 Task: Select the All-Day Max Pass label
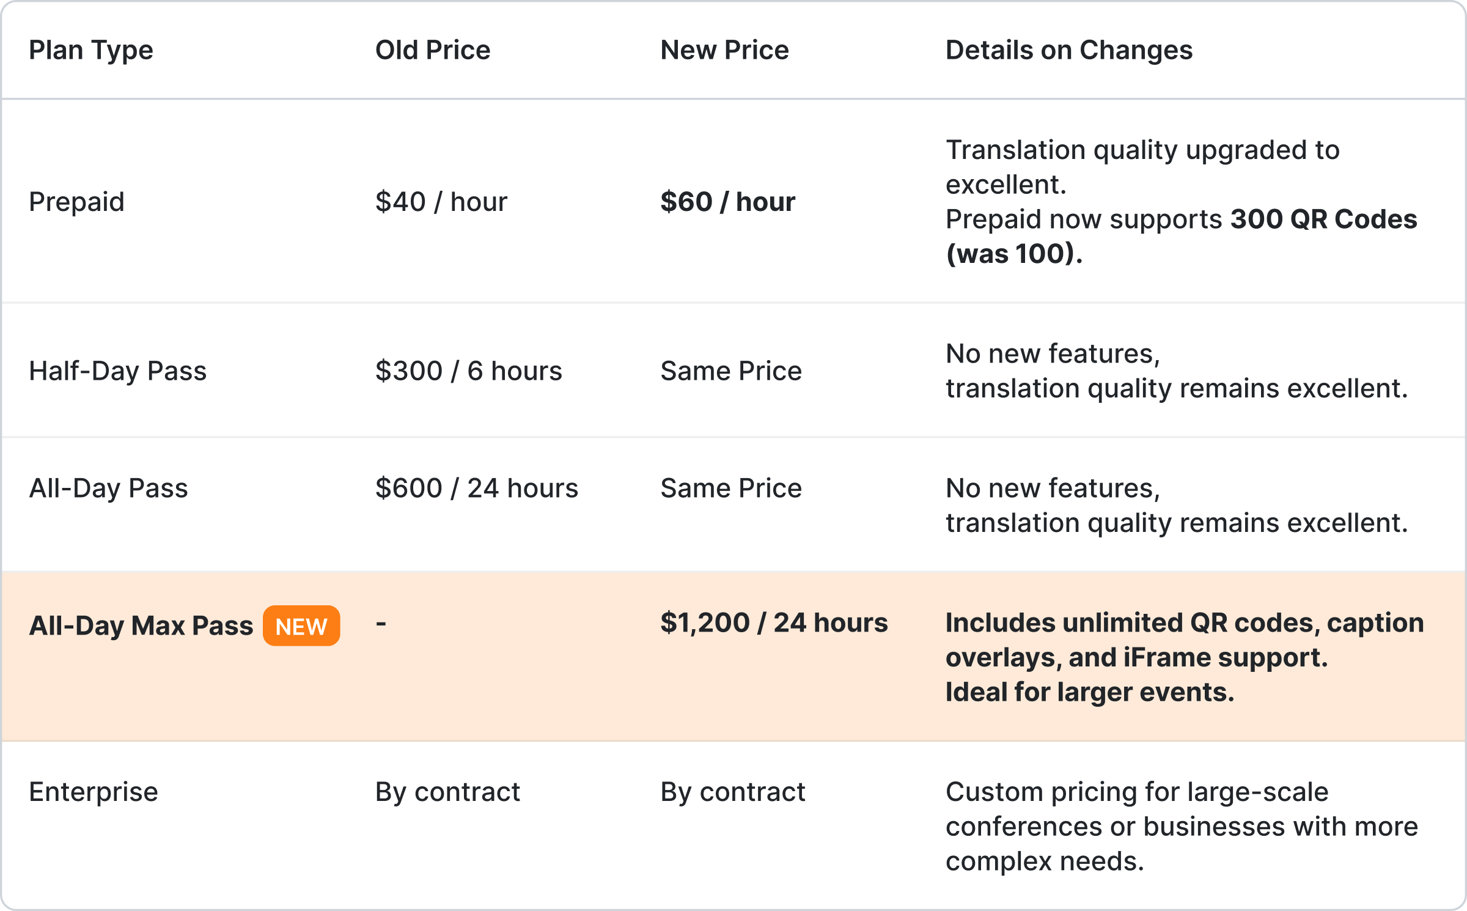pyautogui.click(x=141, y=626)
